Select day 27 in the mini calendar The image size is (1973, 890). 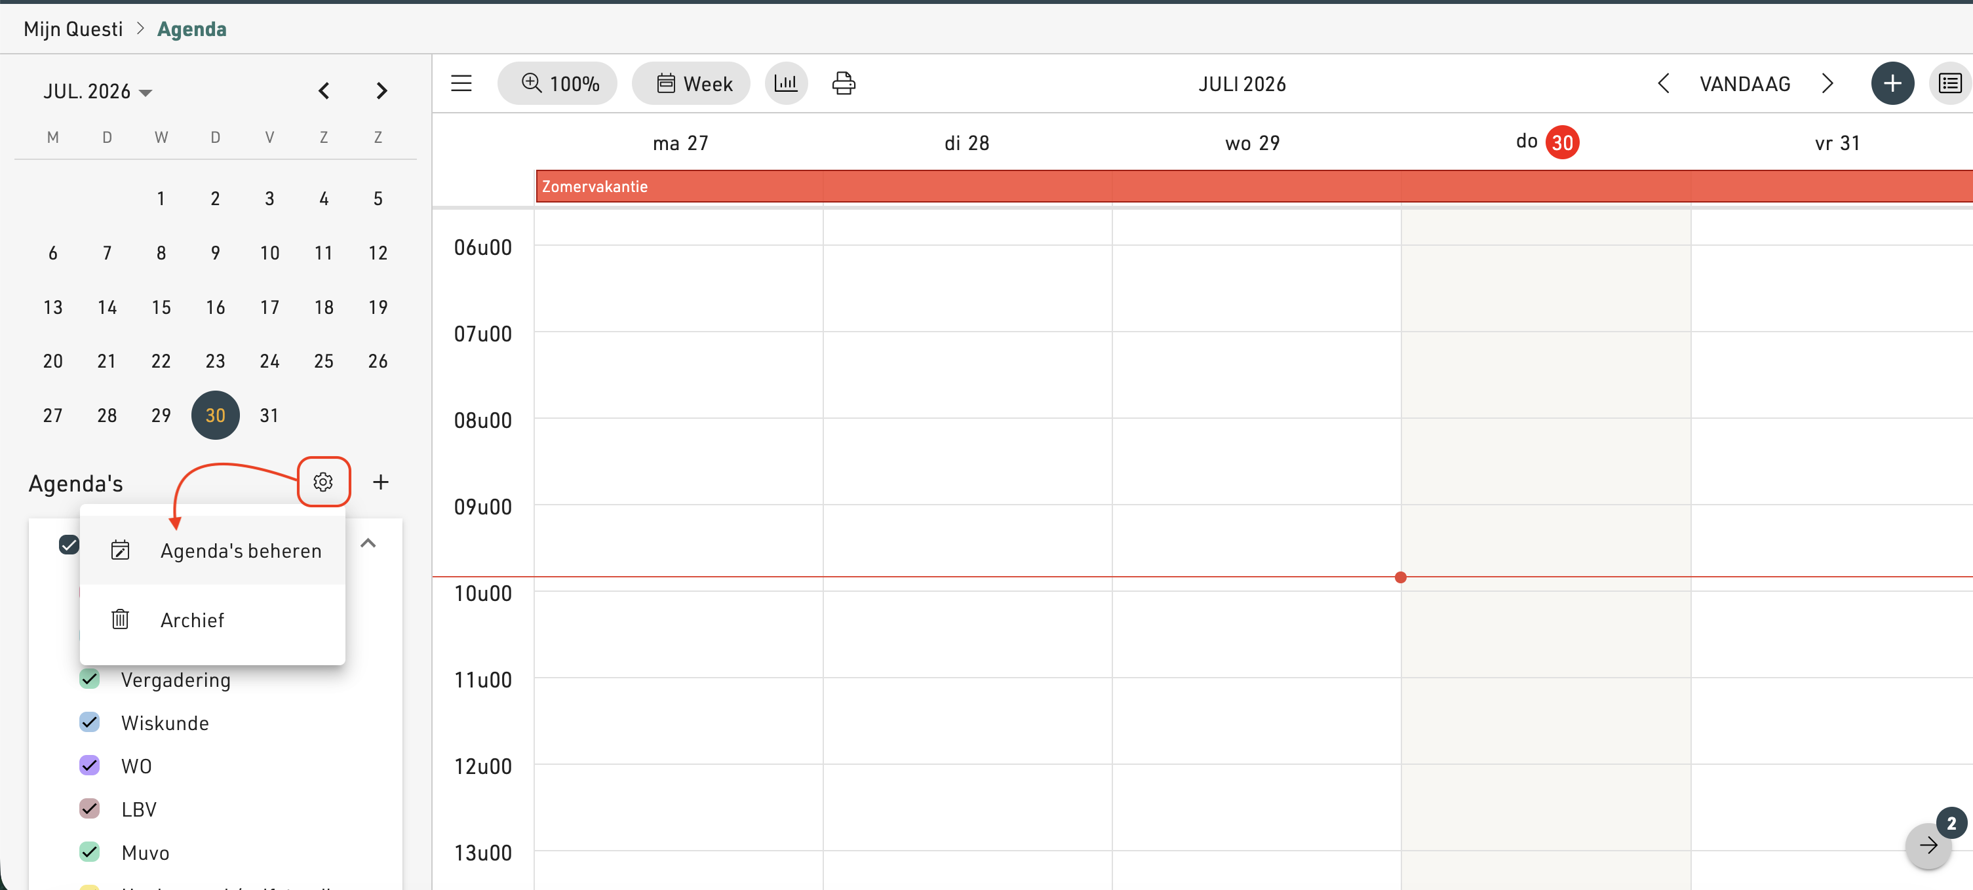click(x=53, y=415)
